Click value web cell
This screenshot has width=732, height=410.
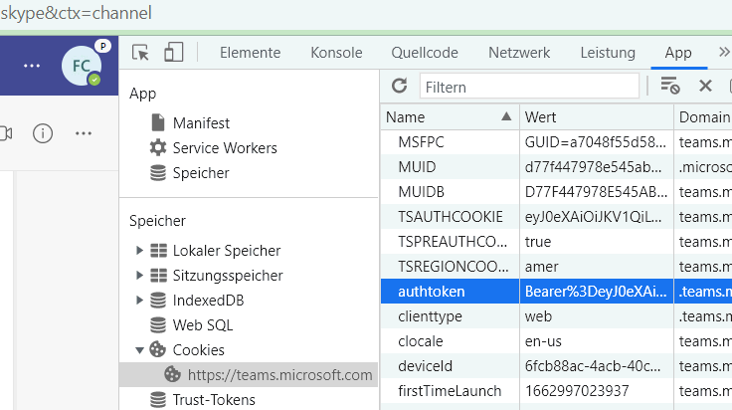[x=596, y=316]
